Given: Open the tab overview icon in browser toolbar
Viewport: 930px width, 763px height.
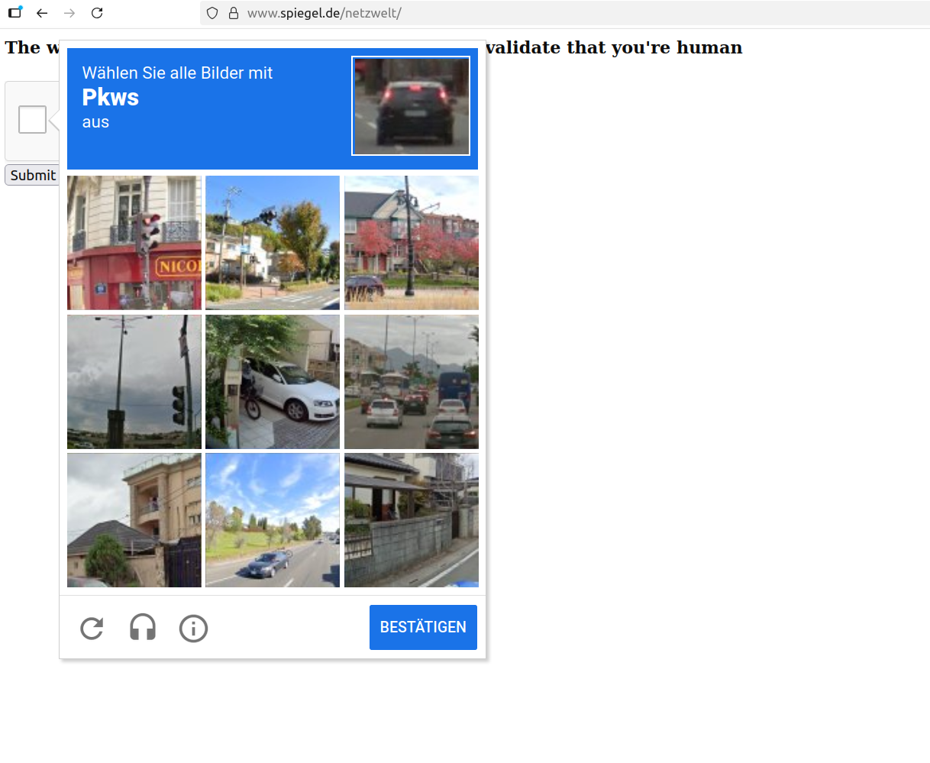Looking at the screenshot, I should coord(15,12).
